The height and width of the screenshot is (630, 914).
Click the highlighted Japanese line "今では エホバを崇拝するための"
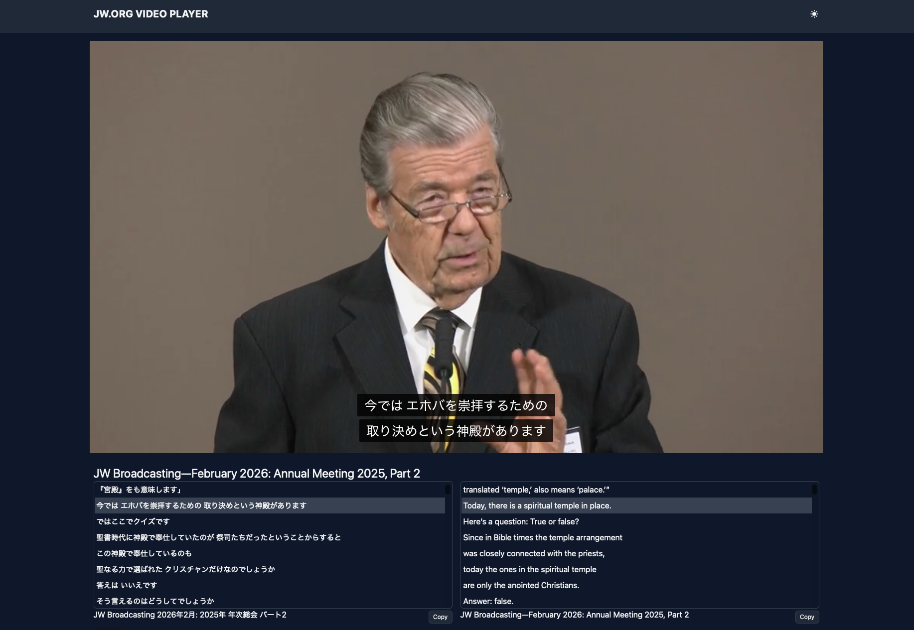(x=201, y=505)
